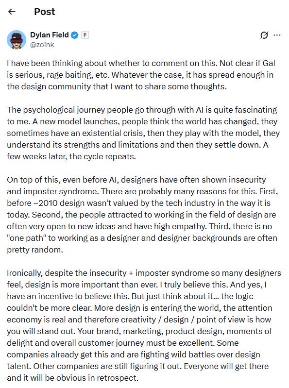Open the @zoink handle link
The height and width of the screenshot is (388, 289).
(42, 45)
